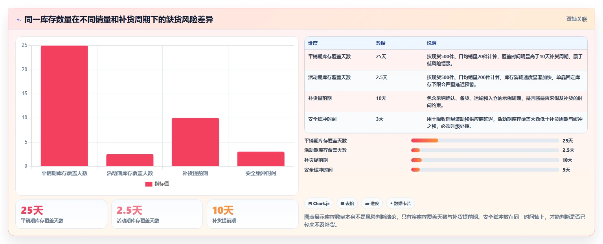
Task: Click x-axis label 安全缓冲时间
Action: (x=261, y=173)
